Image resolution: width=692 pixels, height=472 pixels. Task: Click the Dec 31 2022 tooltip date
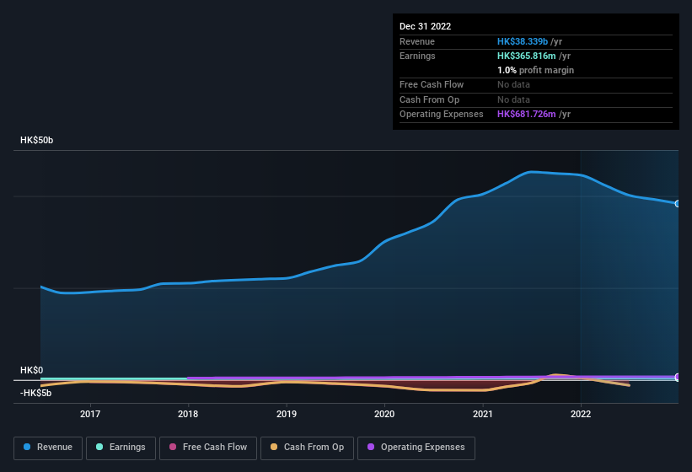point(425,26)
